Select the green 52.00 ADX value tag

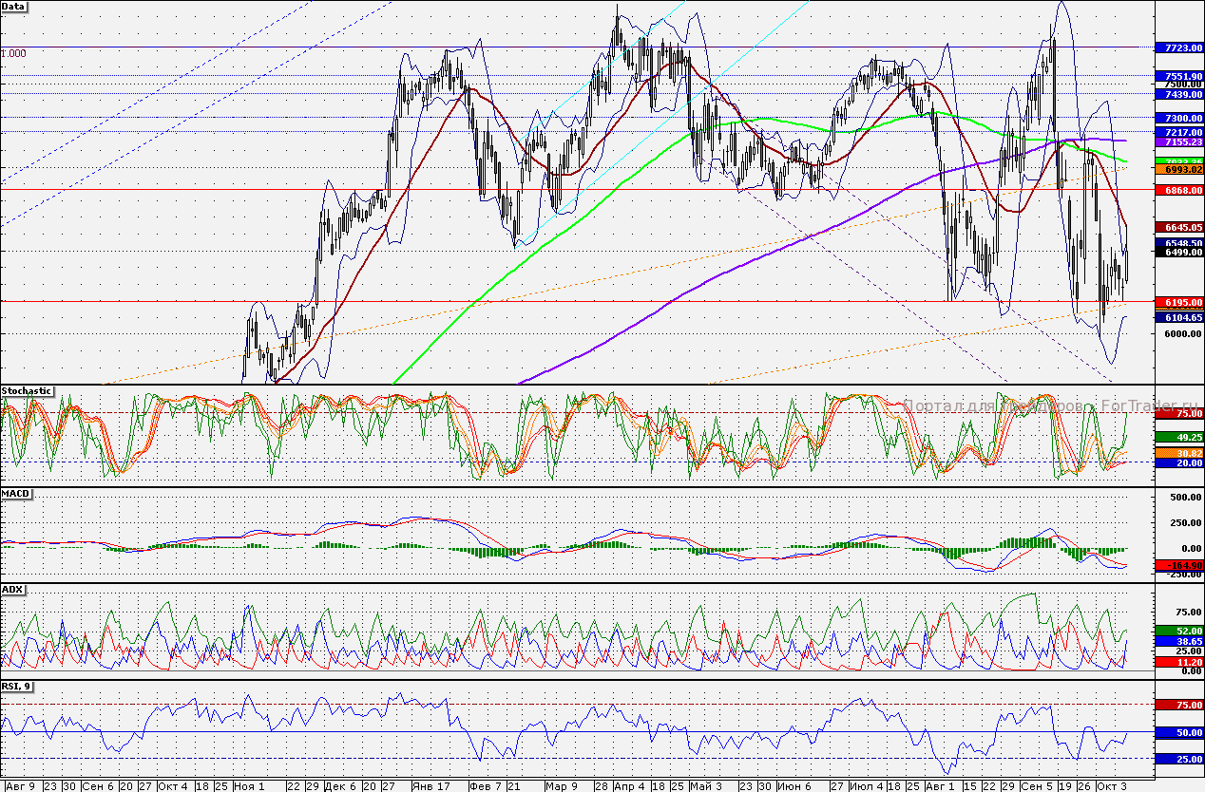coord(1177,631)
